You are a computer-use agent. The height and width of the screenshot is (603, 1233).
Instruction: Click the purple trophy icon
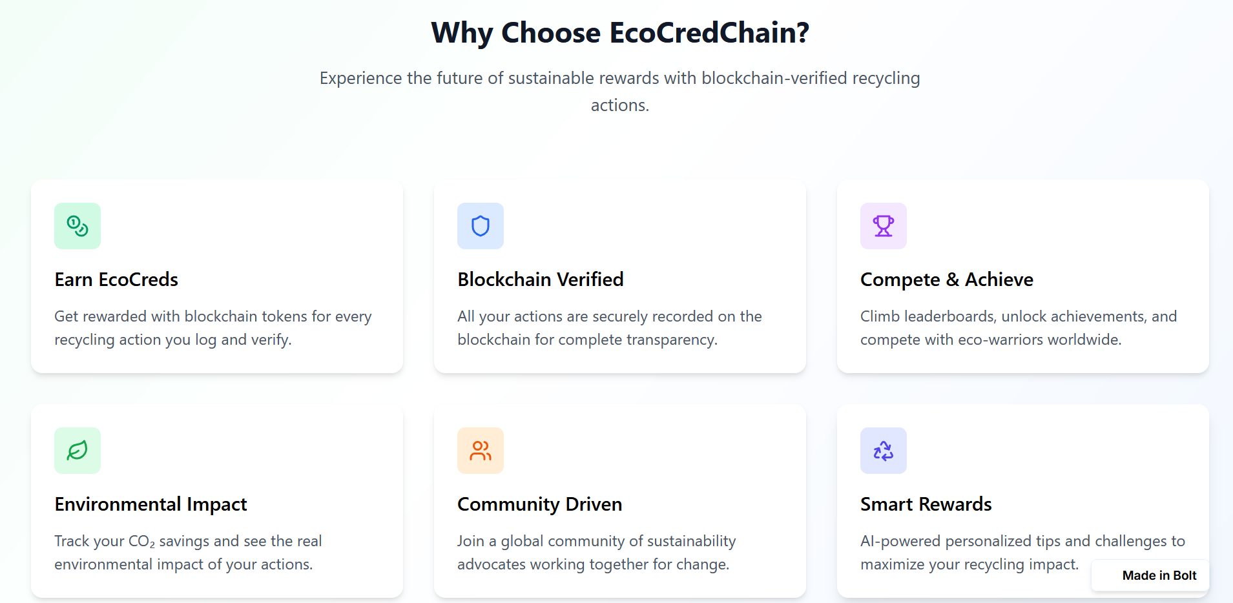pos(884,226)
